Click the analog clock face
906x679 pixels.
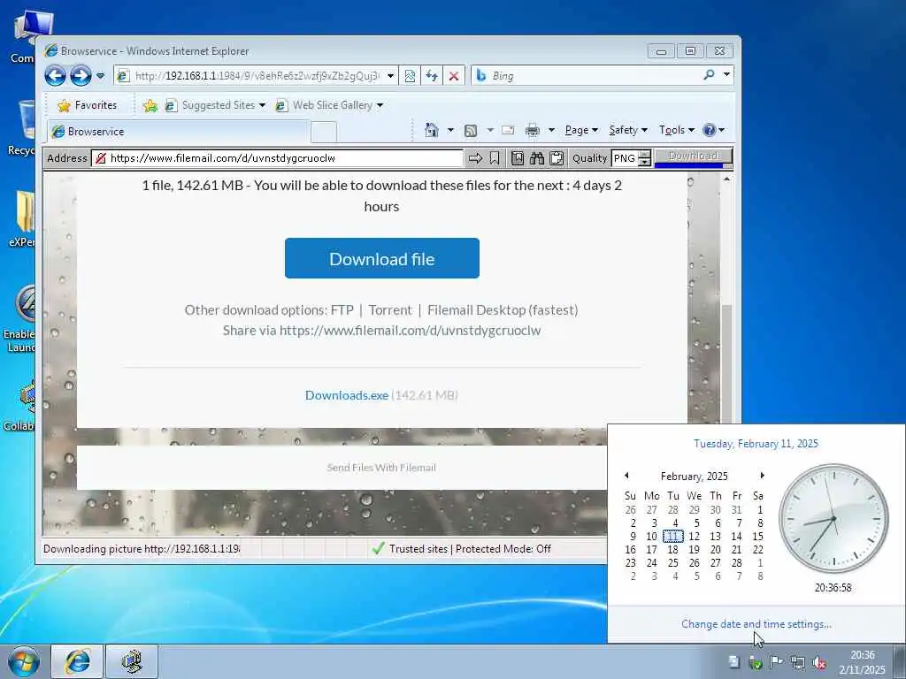pos(833,518)
